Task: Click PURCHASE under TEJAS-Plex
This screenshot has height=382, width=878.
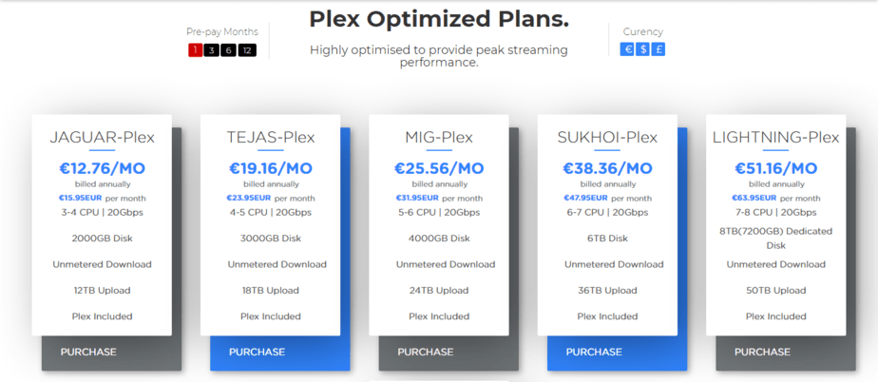Action: point(257,352)
